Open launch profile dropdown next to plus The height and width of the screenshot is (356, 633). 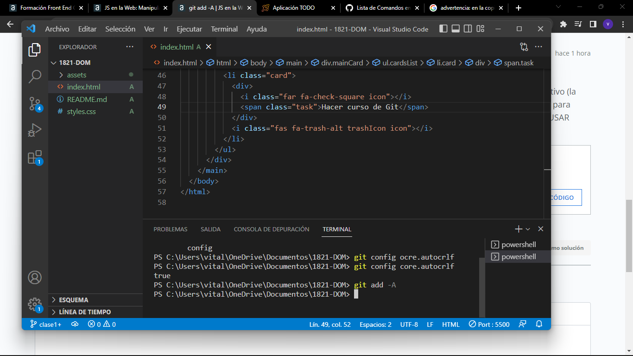coord(528,229)
